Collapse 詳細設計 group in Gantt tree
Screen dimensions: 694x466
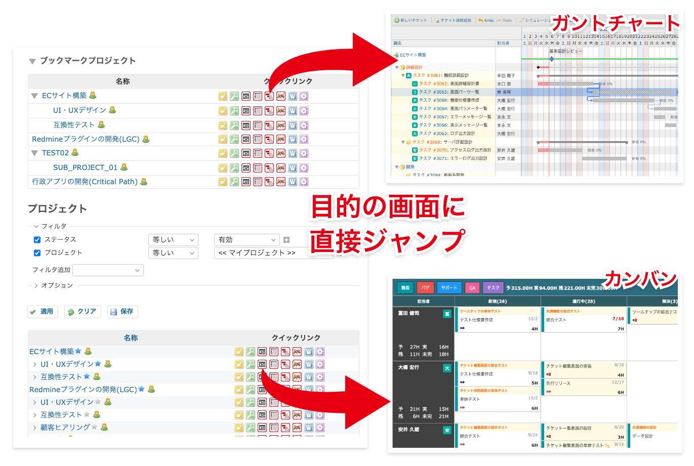point(397,67)
